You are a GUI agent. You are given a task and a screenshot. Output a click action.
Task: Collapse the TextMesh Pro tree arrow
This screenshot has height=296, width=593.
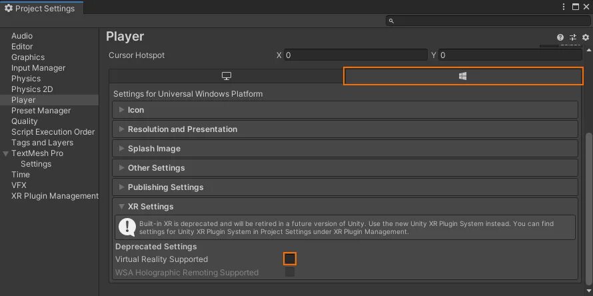6,154
